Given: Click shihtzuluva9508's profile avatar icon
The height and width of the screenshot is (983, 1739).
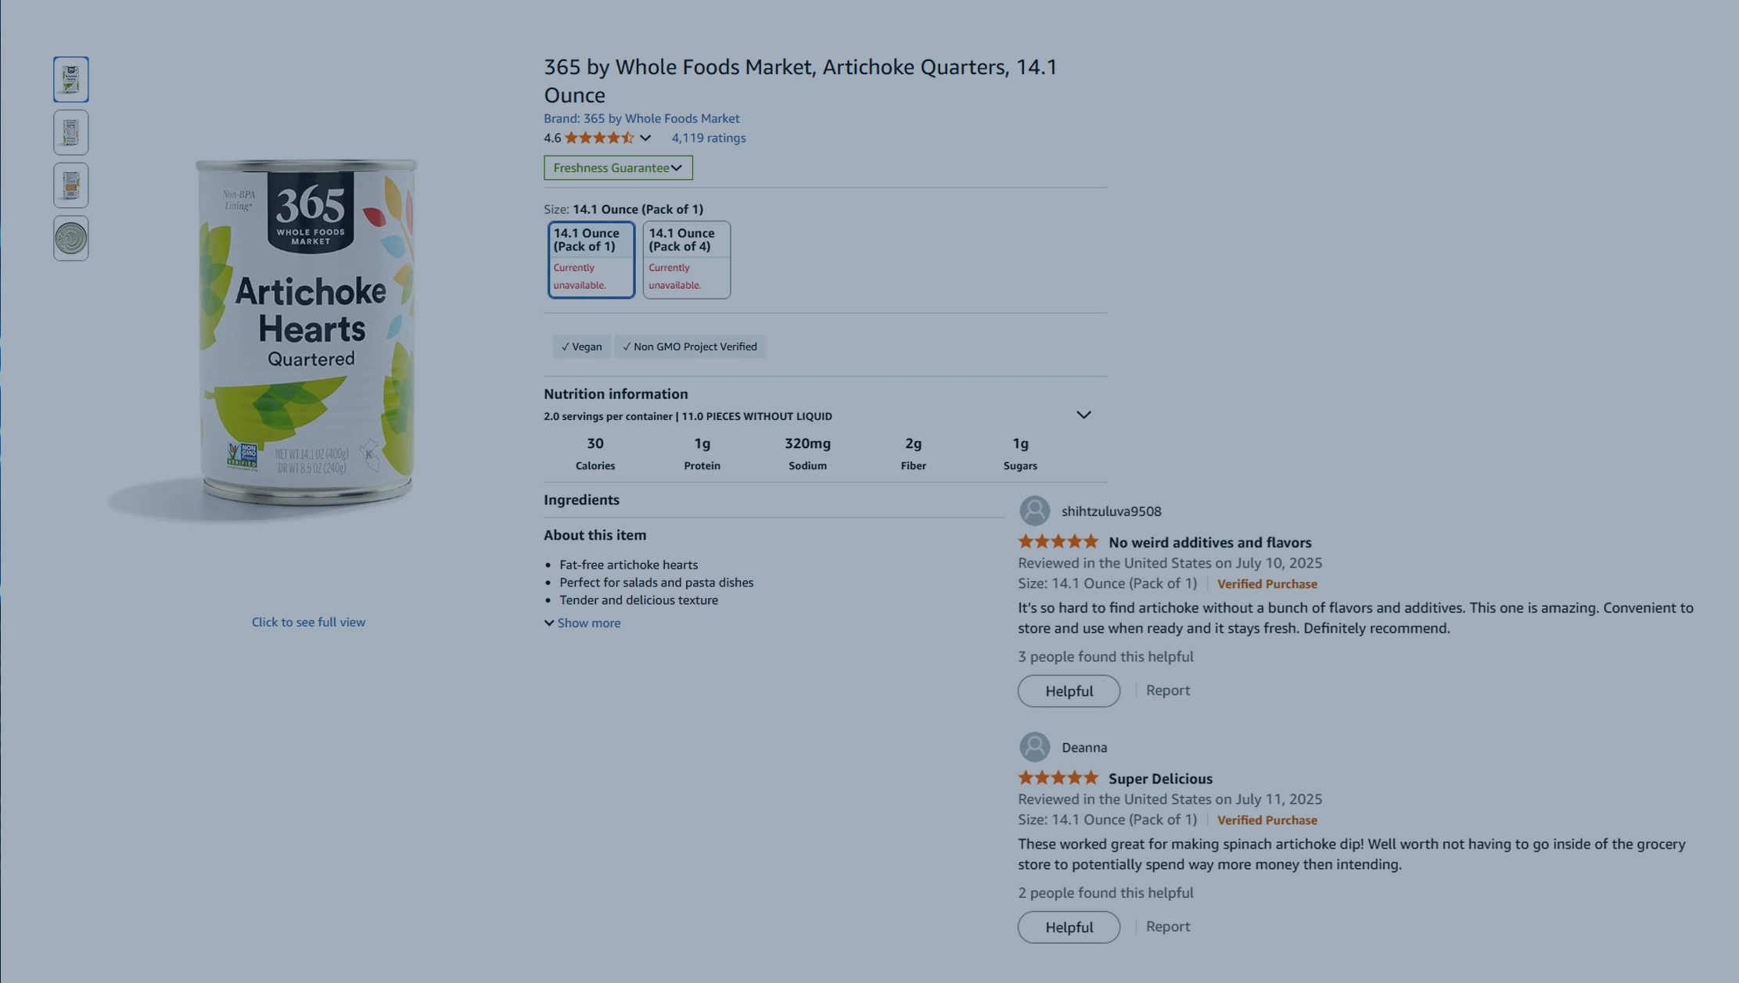Looking at the screenshot, I should click(1034, 511).
